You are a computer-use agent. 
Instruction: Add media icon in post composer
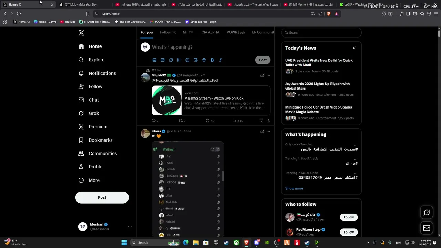[x=154, y=60]
